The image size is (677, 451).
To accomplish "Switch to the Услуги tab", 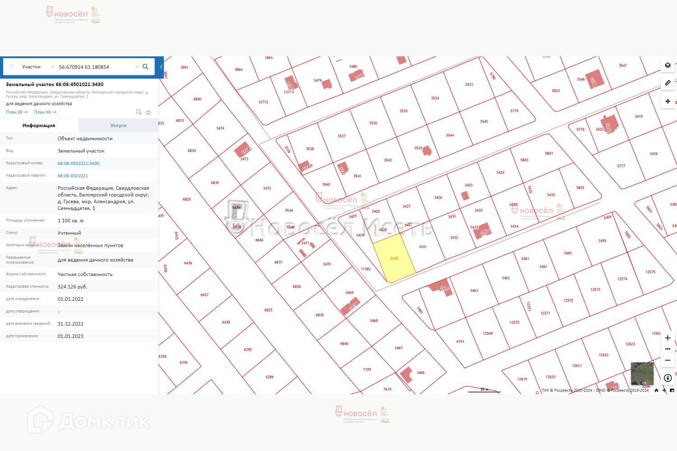I will 118,125.
